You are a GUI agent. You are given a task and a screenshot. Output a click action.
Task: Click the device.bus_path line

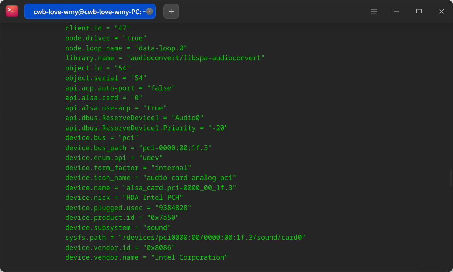coord(138,148)
